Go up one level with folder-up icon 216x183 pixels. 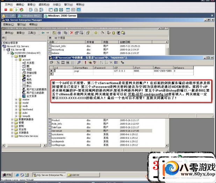click(54, 33)
